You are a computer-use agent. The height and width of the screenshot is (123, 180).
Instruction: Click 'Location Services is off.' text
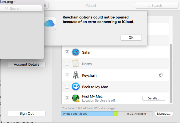(99, 100)
